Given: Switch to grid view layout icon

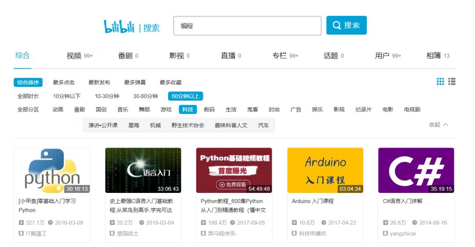Looking at the screenshot, I should point(440,81).
